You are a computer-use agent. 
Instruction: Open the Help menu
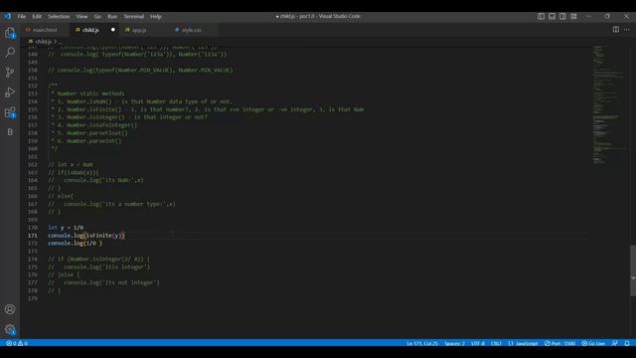(x=156, y=17)
